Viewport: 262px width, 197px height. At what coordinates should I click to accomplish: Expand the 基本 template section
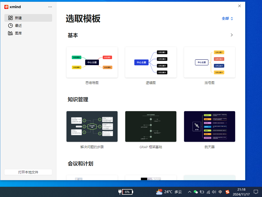(232, 35)
